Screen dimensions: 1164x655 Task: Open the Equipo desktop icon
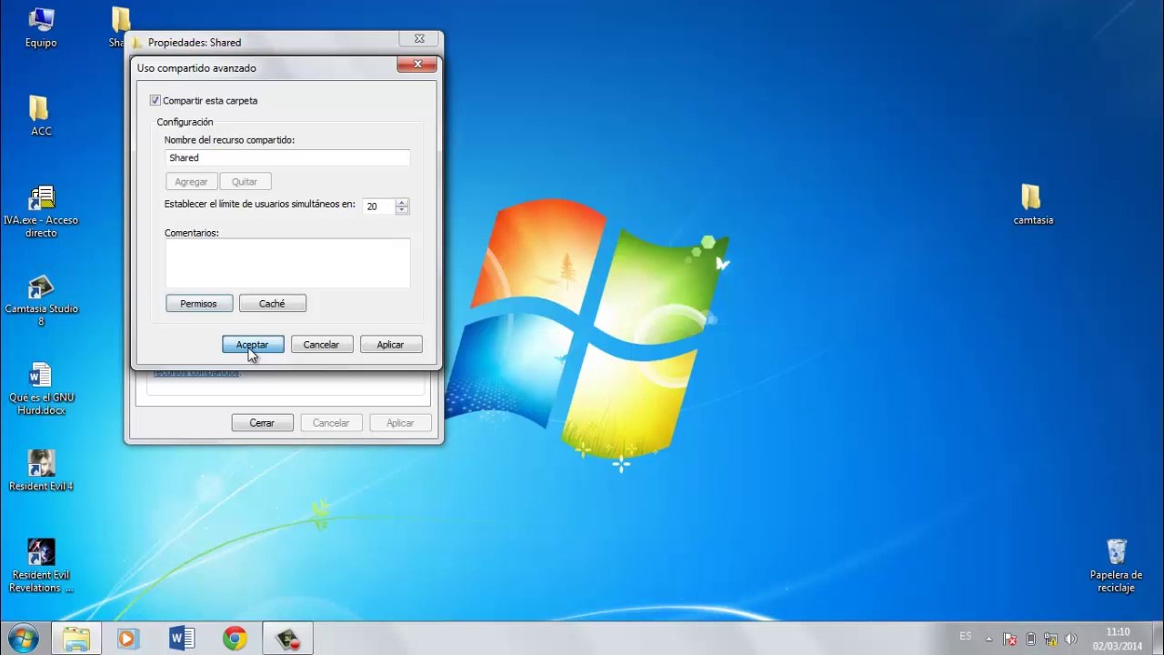pyautogui.click(x=41, y=27)
